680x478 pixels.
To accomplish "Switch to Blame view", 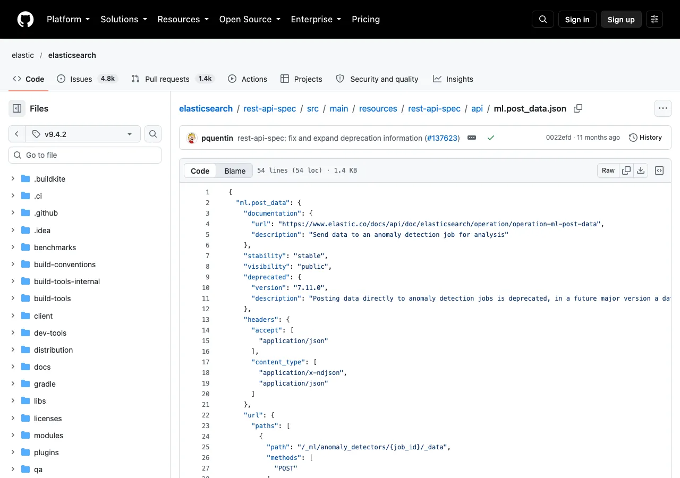I will coord(235,170).
